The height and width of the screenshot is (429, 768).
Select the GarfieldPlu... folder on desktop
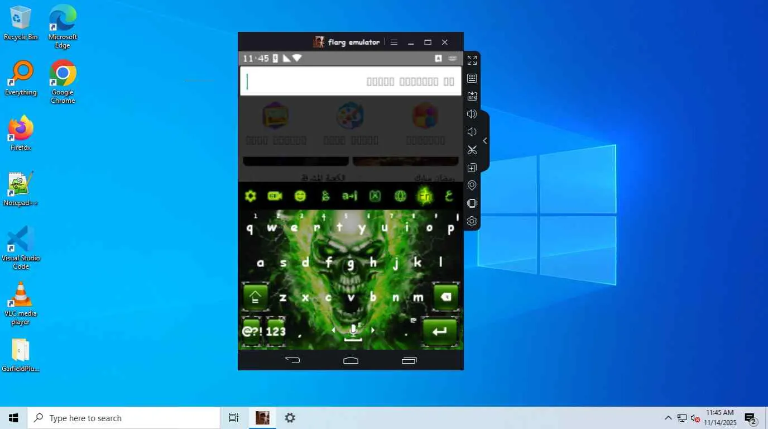[x=21, y=355]
